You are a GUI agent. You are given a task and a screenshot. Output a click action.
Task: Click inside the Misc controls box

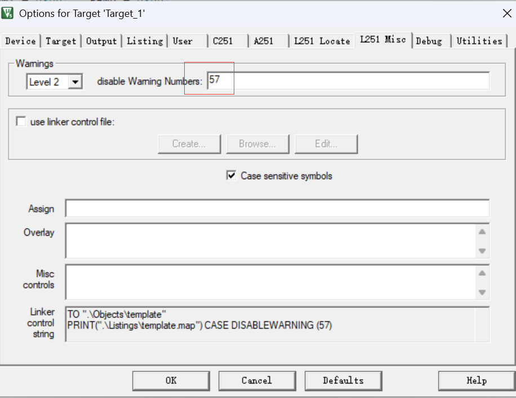(x=270, y=282)
